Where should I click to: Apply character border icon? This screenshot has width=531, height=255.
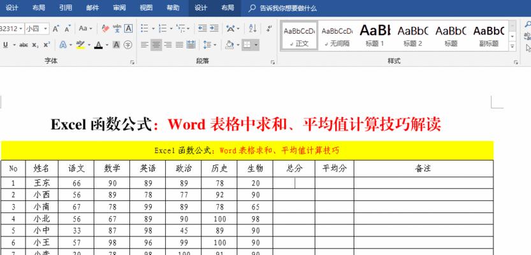tap(128, 29)
